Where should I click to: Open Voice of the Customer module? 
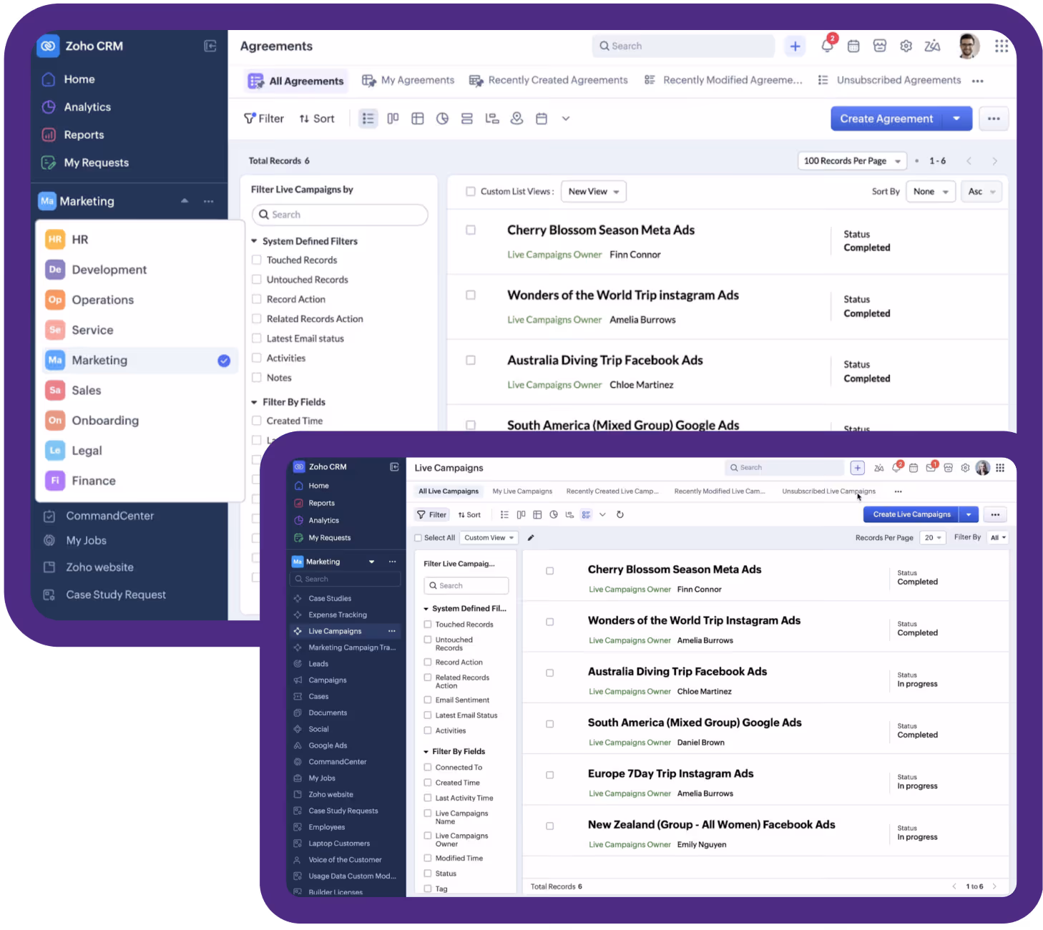(345, 860)
